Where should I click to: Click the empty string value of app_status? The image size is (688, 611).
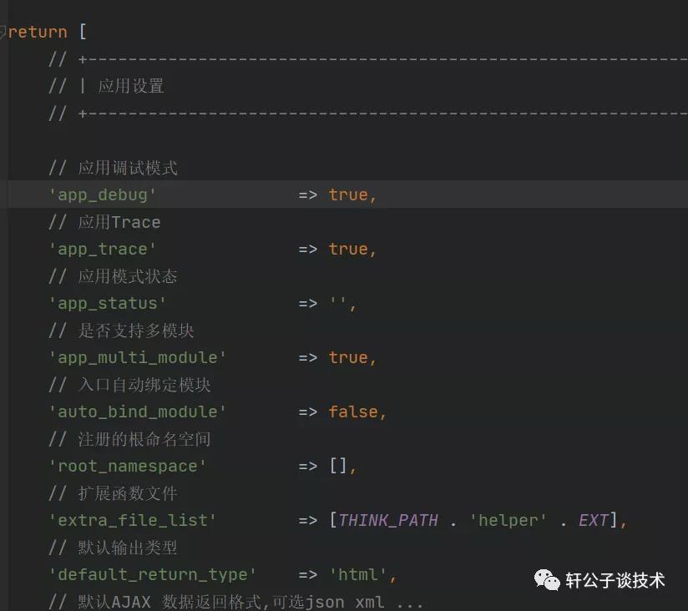point(338,303)
